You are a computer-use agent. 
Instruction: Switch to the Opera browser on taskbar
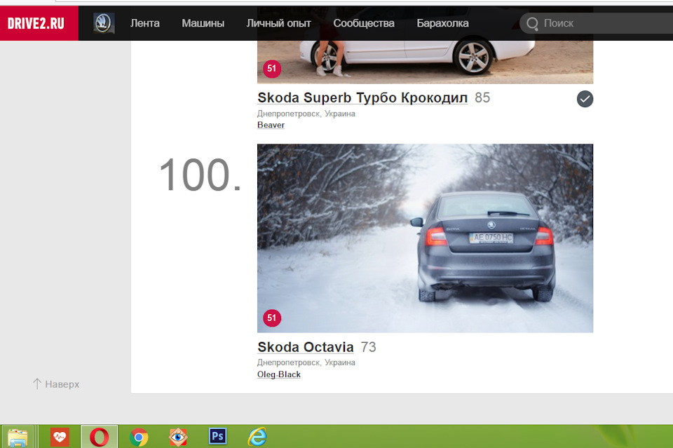[99, 437]
